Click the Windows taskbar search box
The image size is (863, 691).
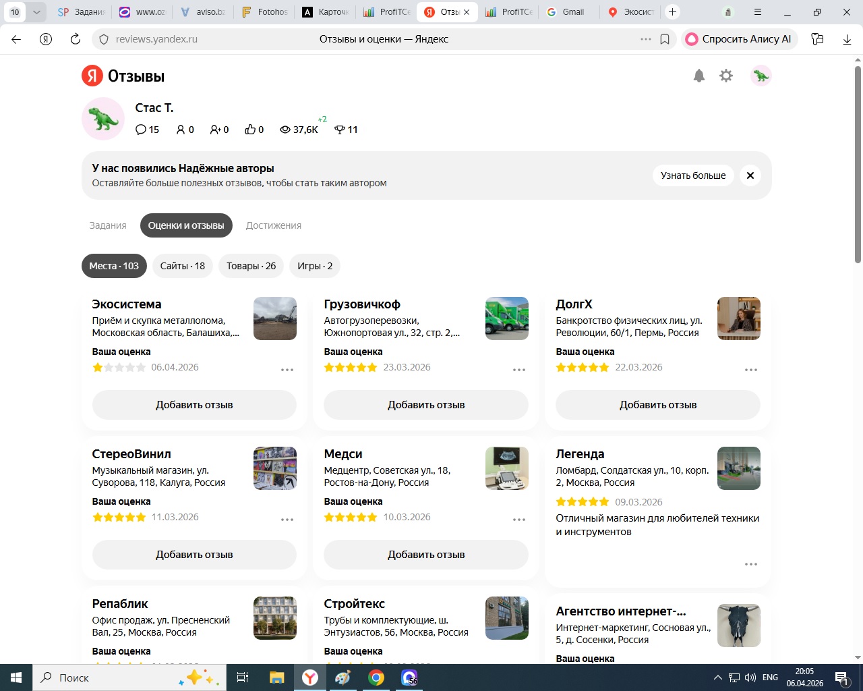coord(129,678)
